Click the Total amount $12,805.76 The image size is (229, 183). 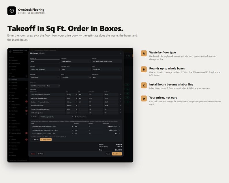[x=119, y=150]
